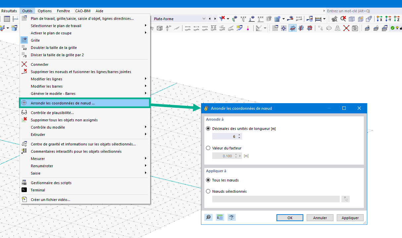Viewport: 402px width, 238px height.
Task: Click the table icon in top-left toolbar
Action: pos(7,19)
